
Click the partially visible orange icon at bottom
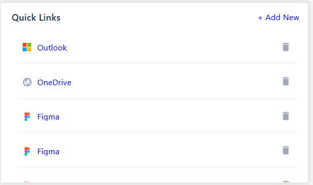pyautogui.click(x=27, y=182)
